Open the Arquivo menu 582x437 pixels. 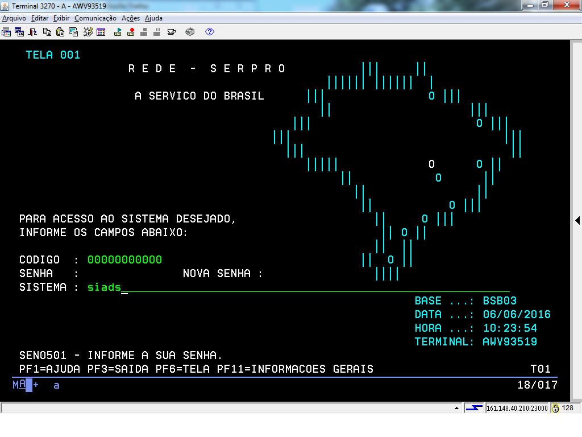14,18
